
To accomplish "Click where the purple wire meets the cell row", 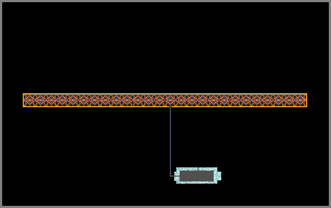I will click(x=170, y=106).
